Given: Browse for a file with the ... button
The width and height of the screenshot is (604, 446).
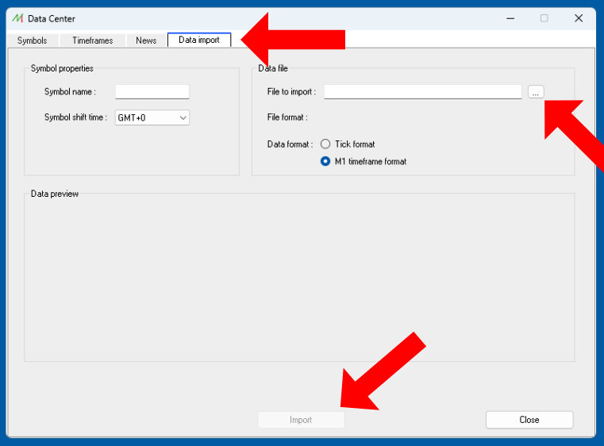Looking at the screenshot, I should pos(536,92).
